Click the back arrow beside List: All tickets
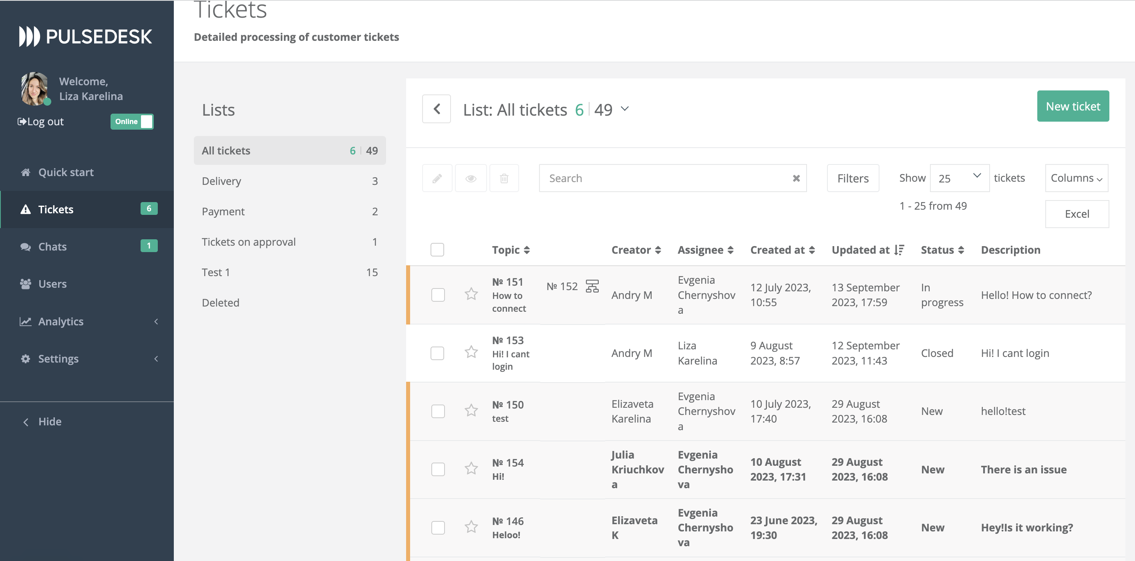Viewport: 1135px width, 561px height. 436,109
